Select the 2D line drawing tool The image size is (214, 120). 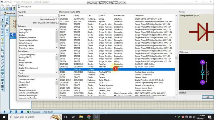pyautogui.click(x=2, y=67)
